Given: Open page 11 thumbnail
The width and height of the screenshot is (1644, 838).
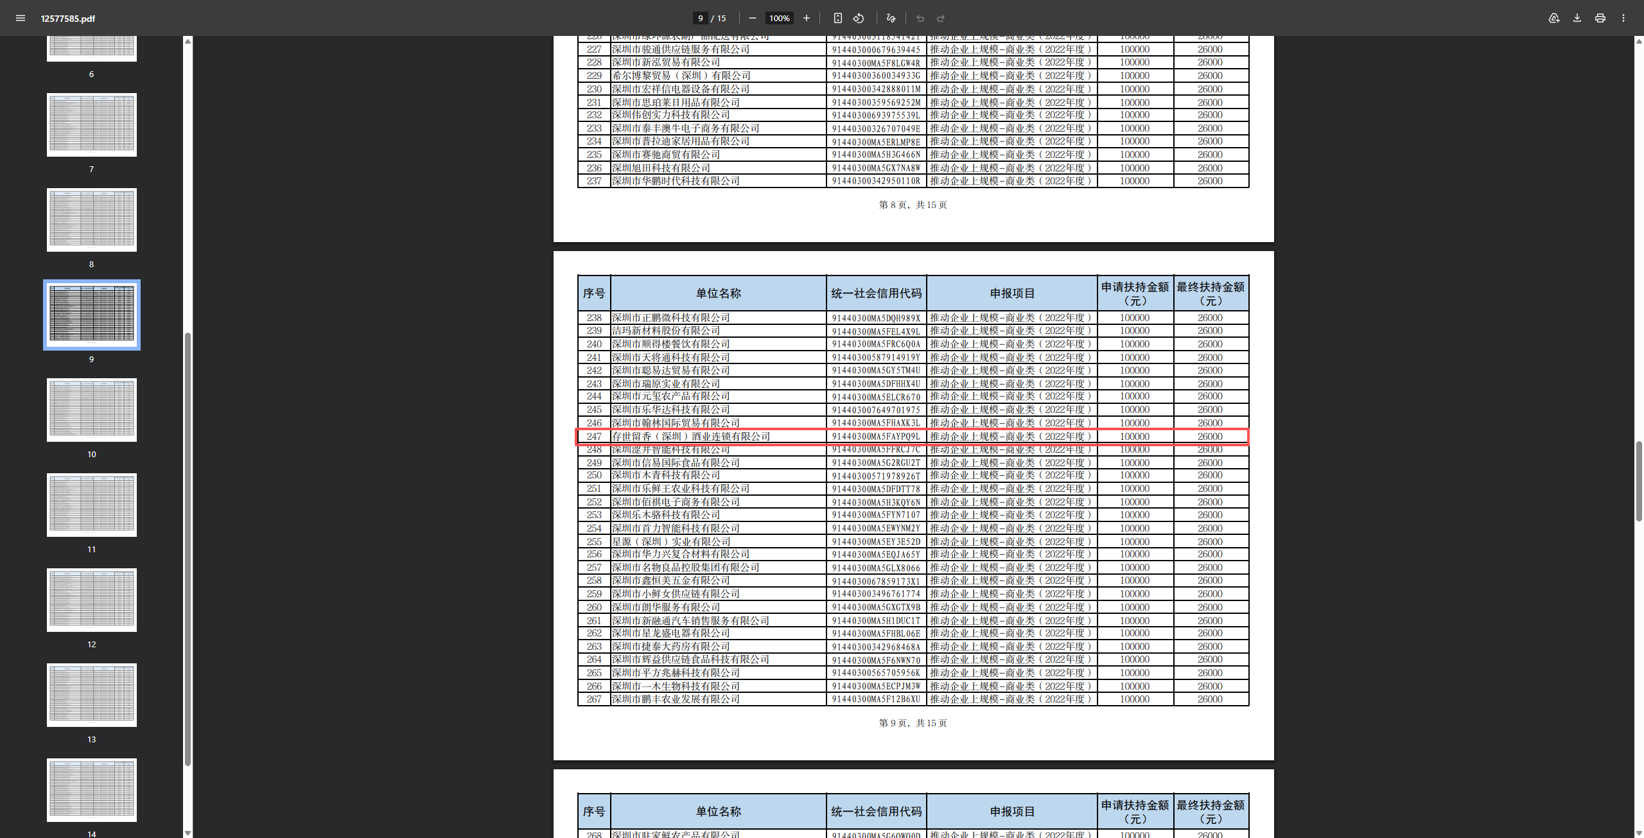Looking at the screenshot, I should pyautogui.click(x=92, y=505).
